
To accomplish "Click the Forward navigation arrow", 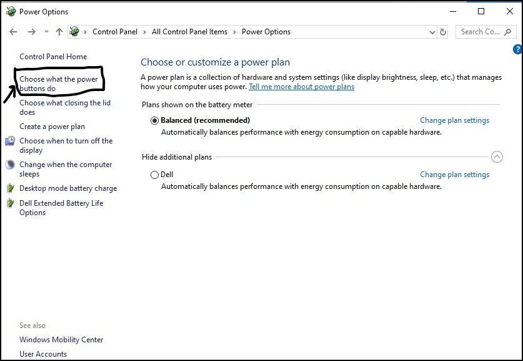I will (32, 32).
